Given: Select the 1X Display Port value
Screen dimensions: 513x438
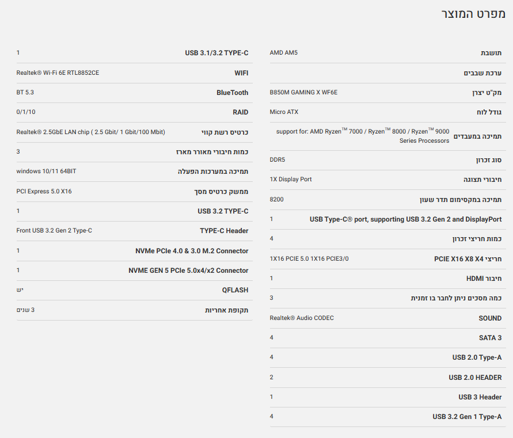Looking at the screenshot, I should (291, 179).
